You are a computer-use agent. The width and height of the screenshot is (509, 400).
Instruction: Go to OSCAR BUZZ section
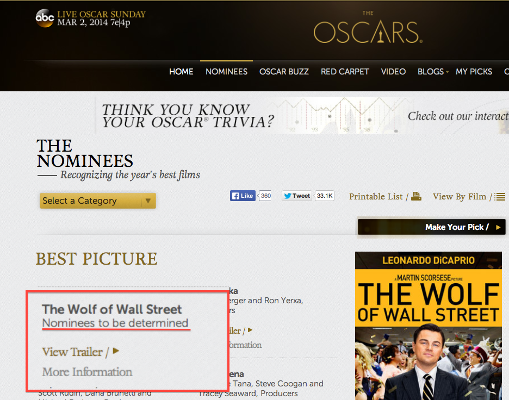click(284, 72)
